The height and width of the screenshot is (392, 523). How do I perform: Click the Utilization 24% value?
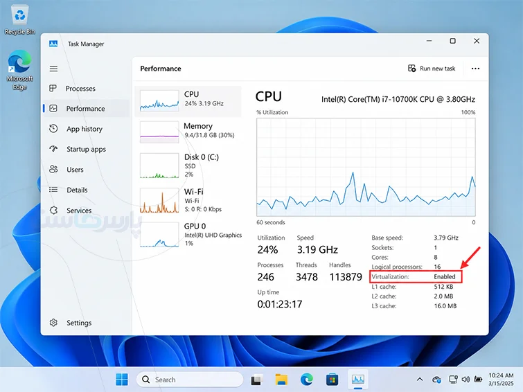pyautogui.click(x=267, y=249)
